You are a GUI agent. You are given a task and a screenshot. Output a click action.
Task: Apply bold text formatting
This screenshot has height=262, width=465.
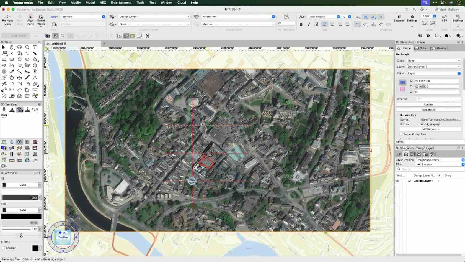click(301, 24)
